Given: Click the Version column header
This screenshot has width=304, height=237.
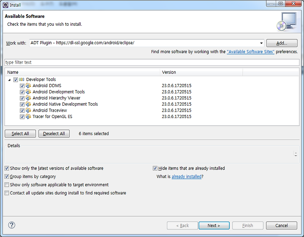Looking at the screenshot, I should [201, 72].
